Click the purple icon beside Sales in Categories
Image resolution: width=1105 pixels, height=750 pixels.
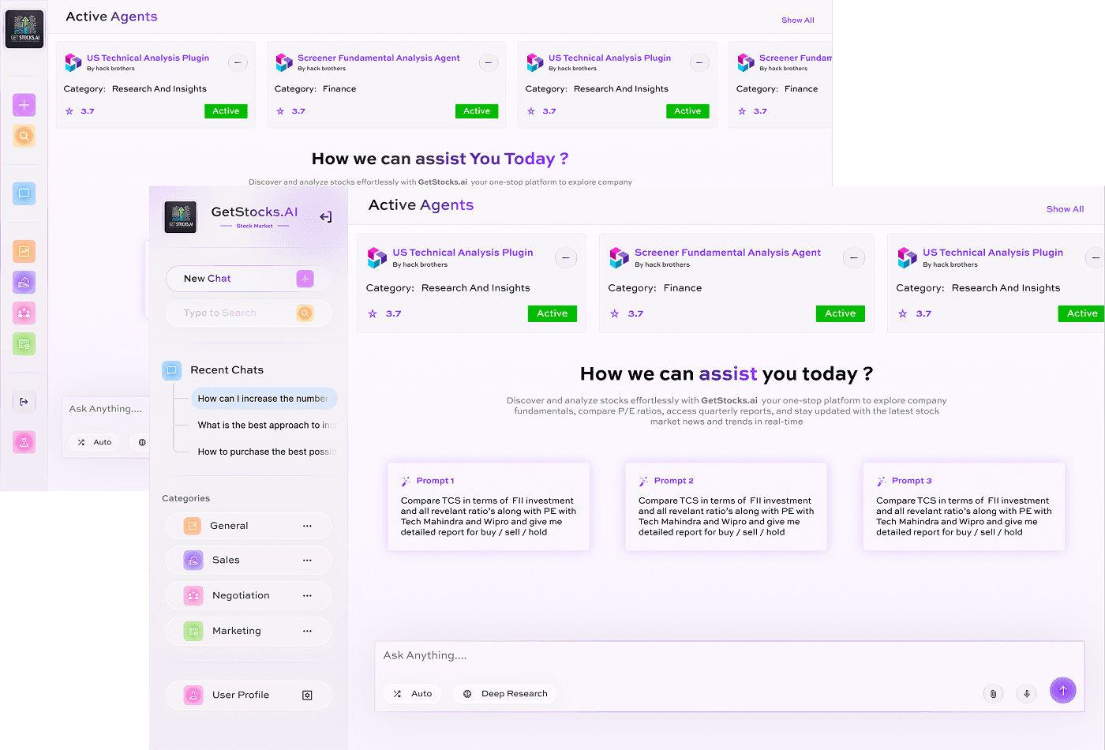point(193,561)
